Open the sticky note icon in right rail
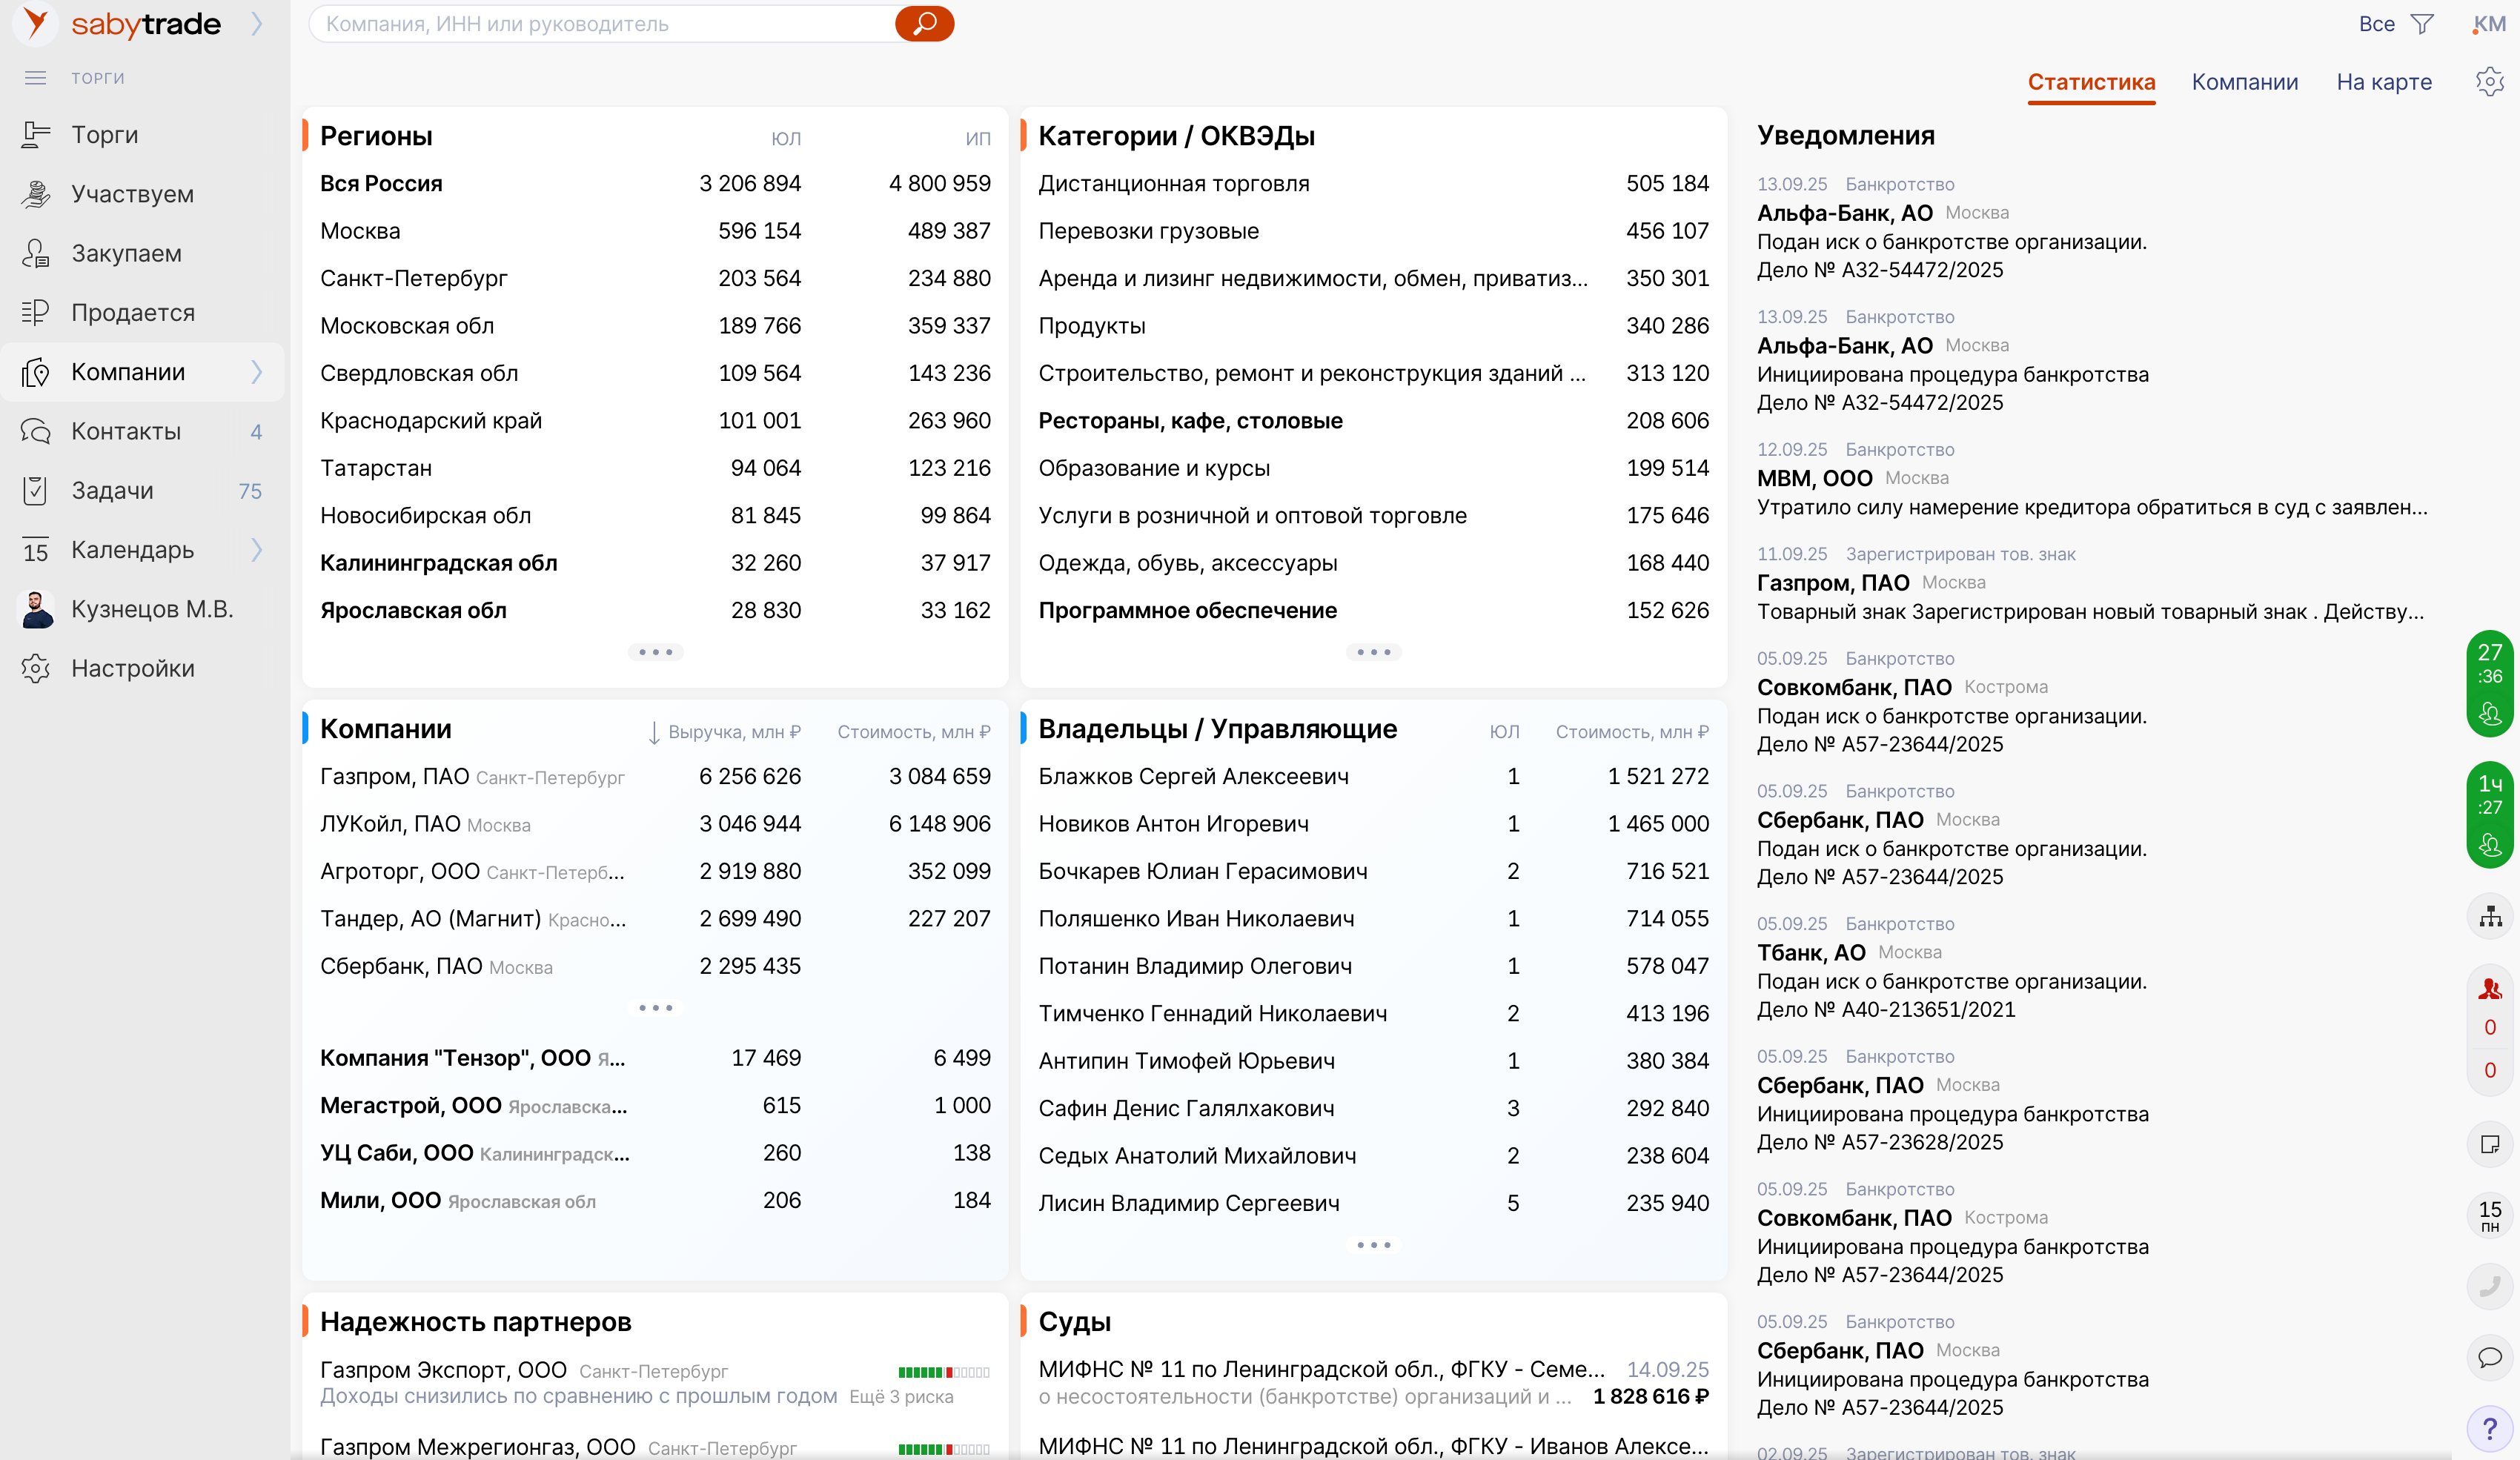 [2489, 1143]
